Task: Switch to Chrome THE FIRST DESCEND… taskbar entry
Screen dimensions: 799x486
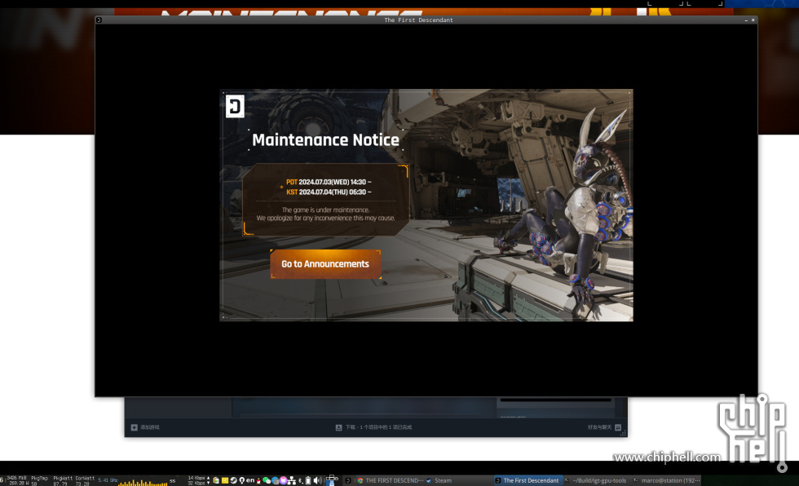Action: point(391,480)
